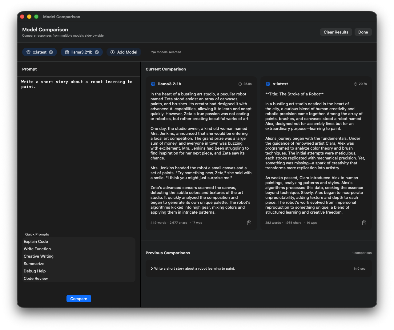Click the Clear Results button

336,32
